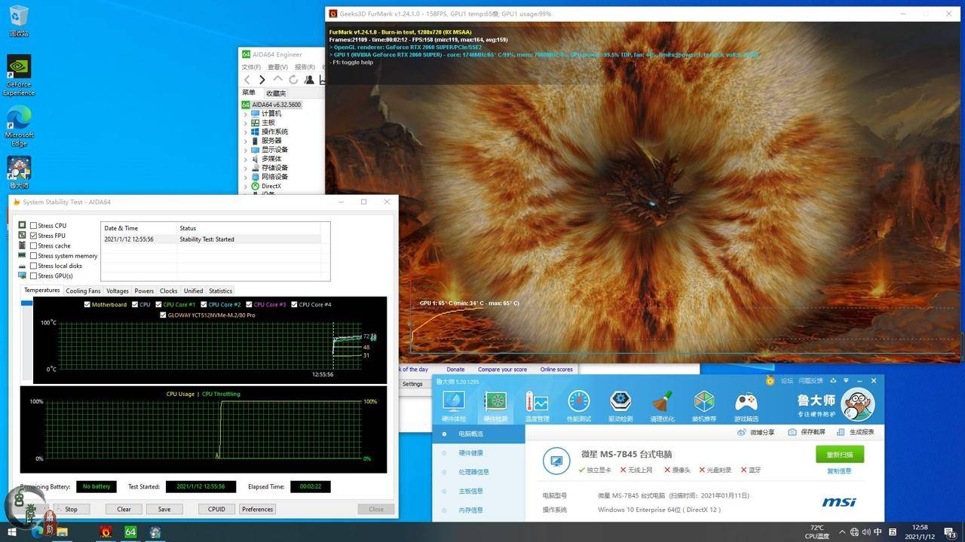Switch to Powers tab
Screen dimensions: 965x542
pyautogui.click(x=144, y=291)
